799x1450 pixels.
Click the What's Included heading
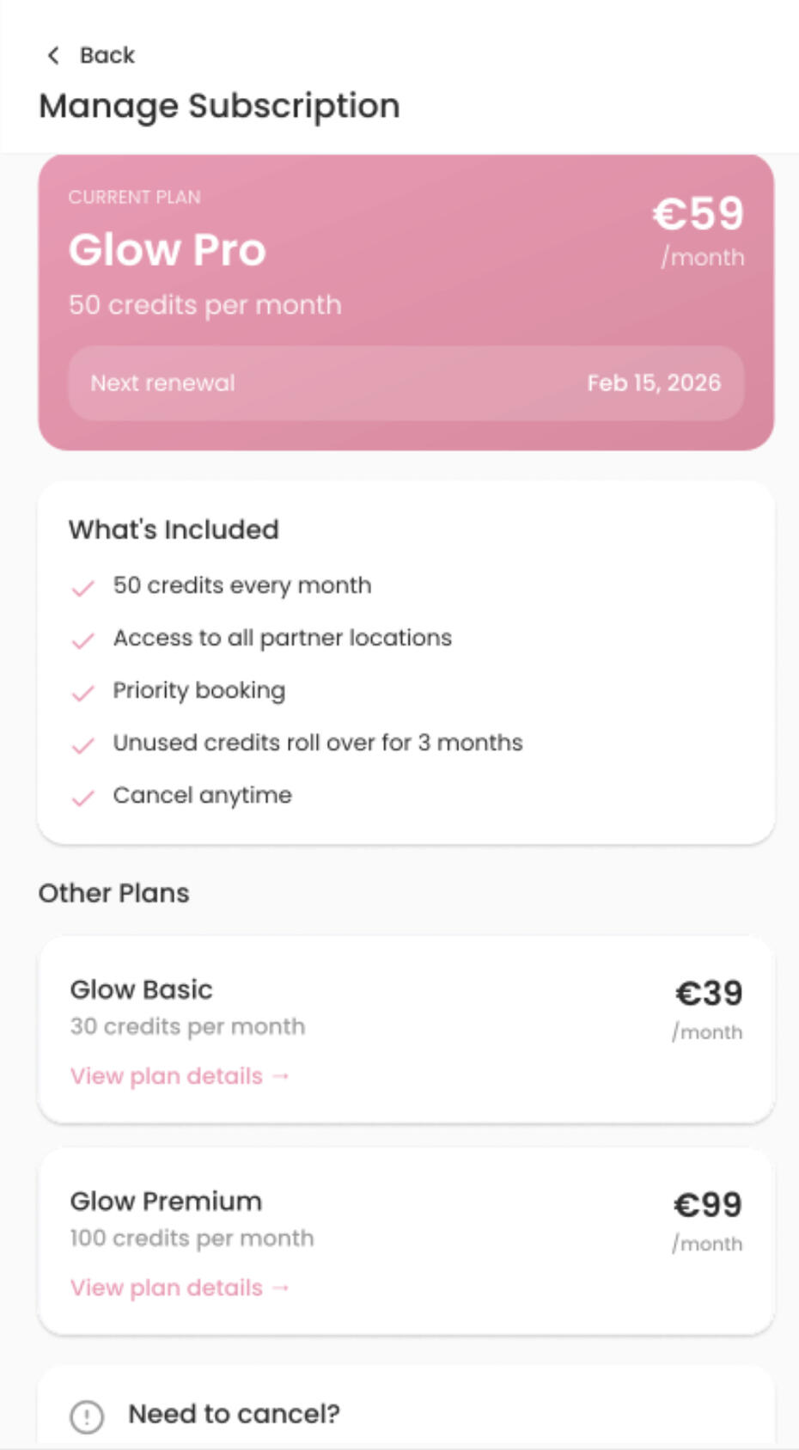coord(174,529)
